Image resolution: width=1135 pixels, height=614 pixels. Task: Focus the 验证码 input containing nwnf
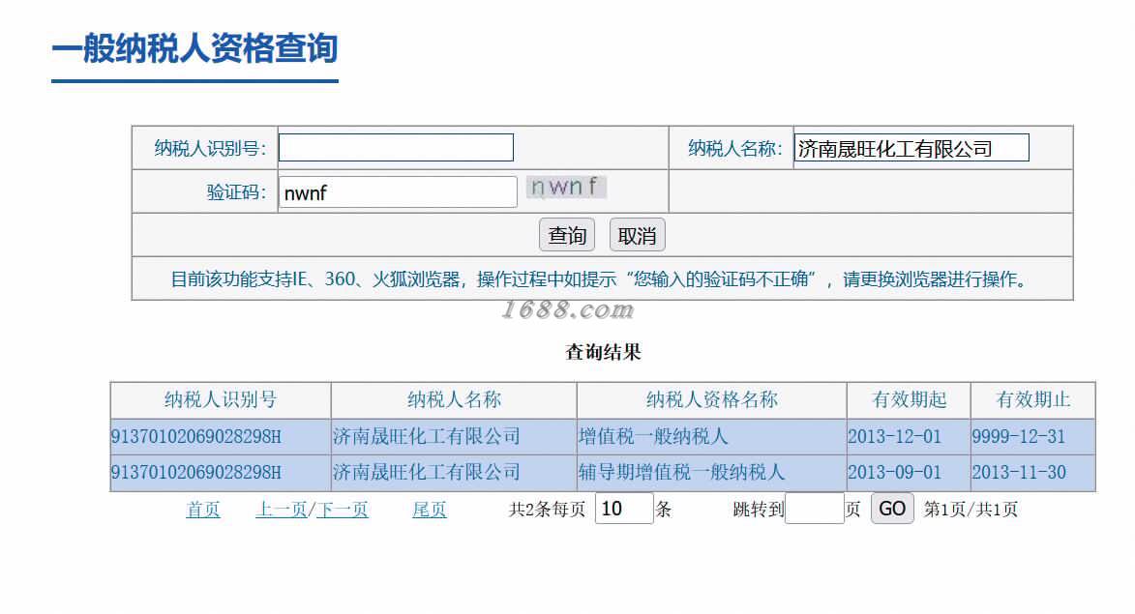[x=398, y=192]
